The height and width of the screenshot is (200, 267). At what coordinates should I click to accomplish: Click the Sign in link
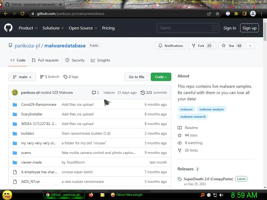tap(230, 28)
